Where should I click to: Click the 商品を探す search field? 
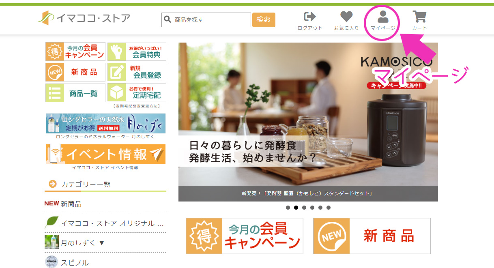pos(206,19)
